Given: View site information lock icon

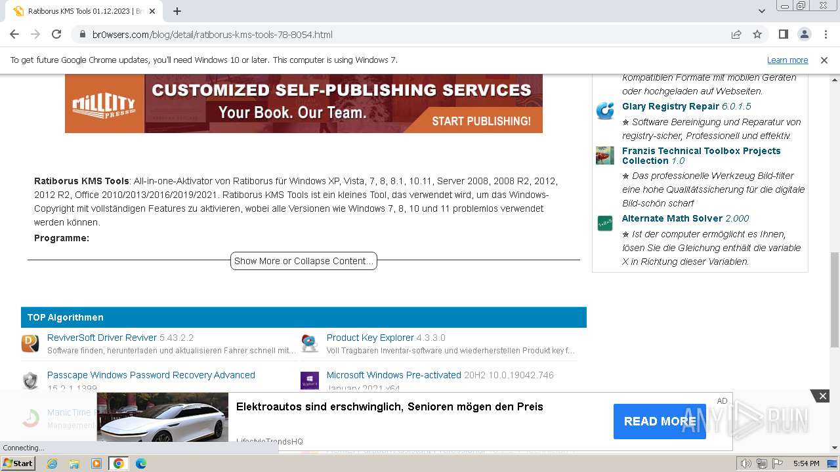Looking at the screenshot, I should click(x=83, y=34).
